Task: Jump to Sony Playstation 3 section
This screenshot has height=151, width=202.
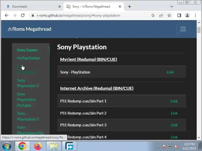Action: coord(28,116)
